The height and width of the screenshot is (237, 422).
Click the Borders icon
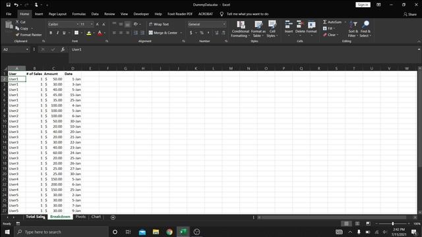tap(76, 33)
